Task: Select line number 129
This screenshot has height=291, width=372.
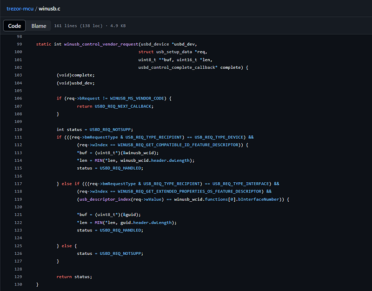Action: (18, 277)
